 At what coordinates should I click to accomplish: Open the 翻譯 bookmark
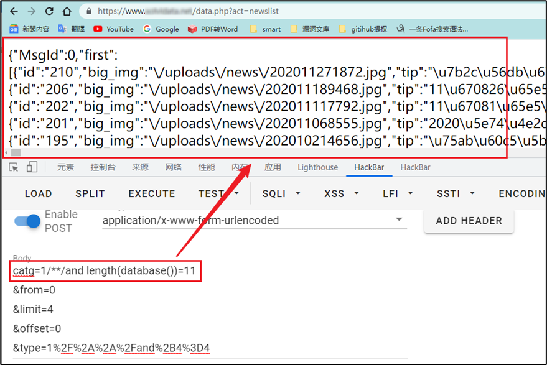[x=72, y=29]
